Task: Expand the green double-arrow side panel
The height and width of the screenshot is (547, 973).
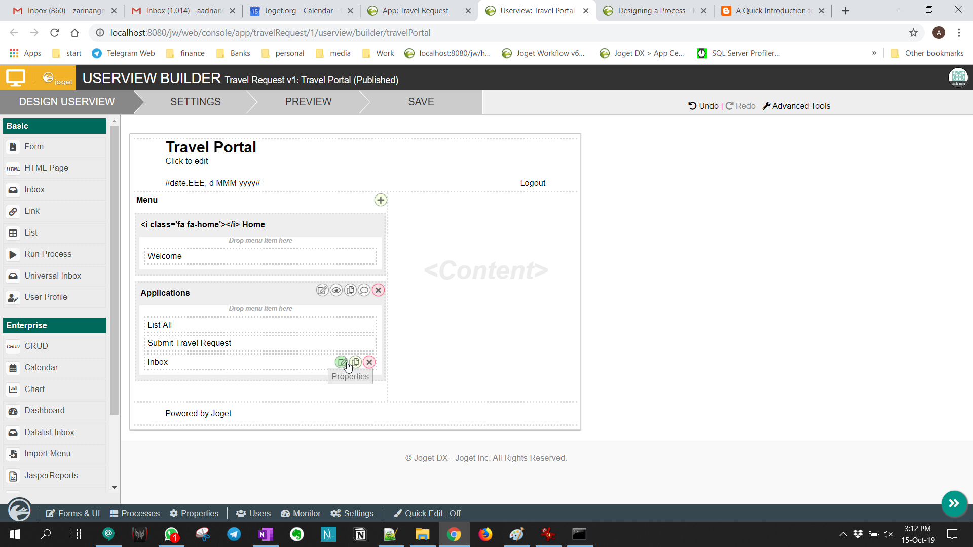Action: point(954,503)
